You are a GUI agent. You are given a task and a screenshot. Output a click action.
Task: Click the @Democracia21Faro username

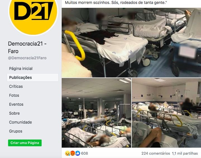coord(27,58)
